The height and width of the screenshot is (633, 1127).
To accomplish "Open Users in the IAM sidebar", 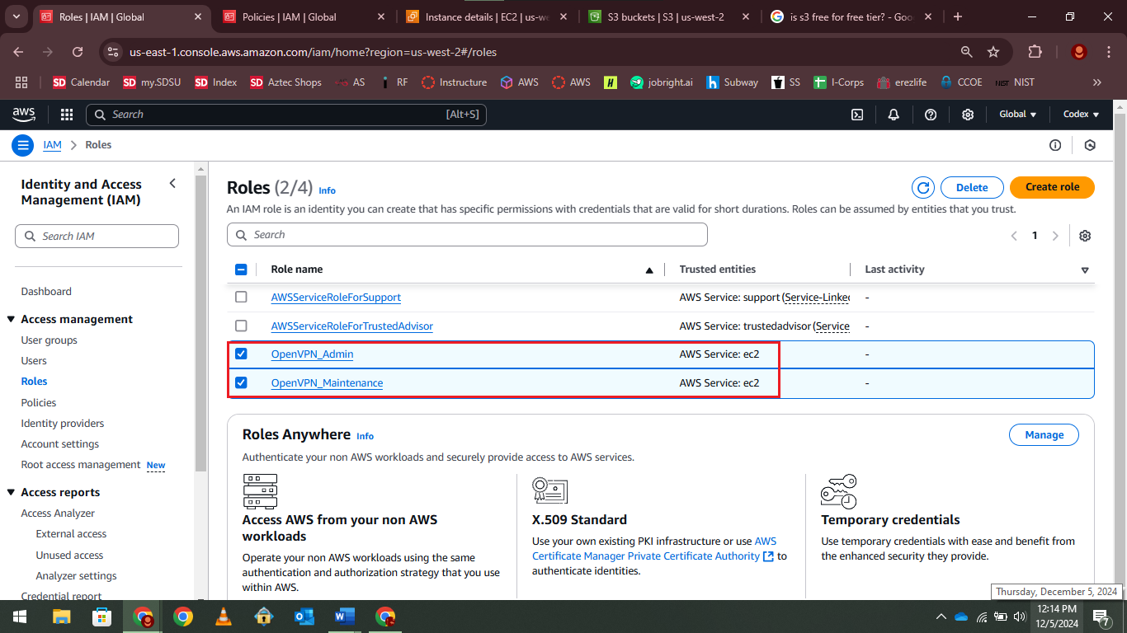I will (34, 361).
